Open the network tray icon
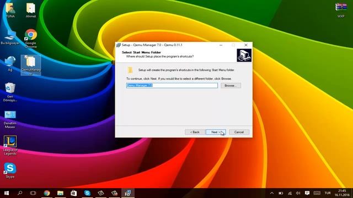This screenshot has width=353, height=198. tap(290, 193)
